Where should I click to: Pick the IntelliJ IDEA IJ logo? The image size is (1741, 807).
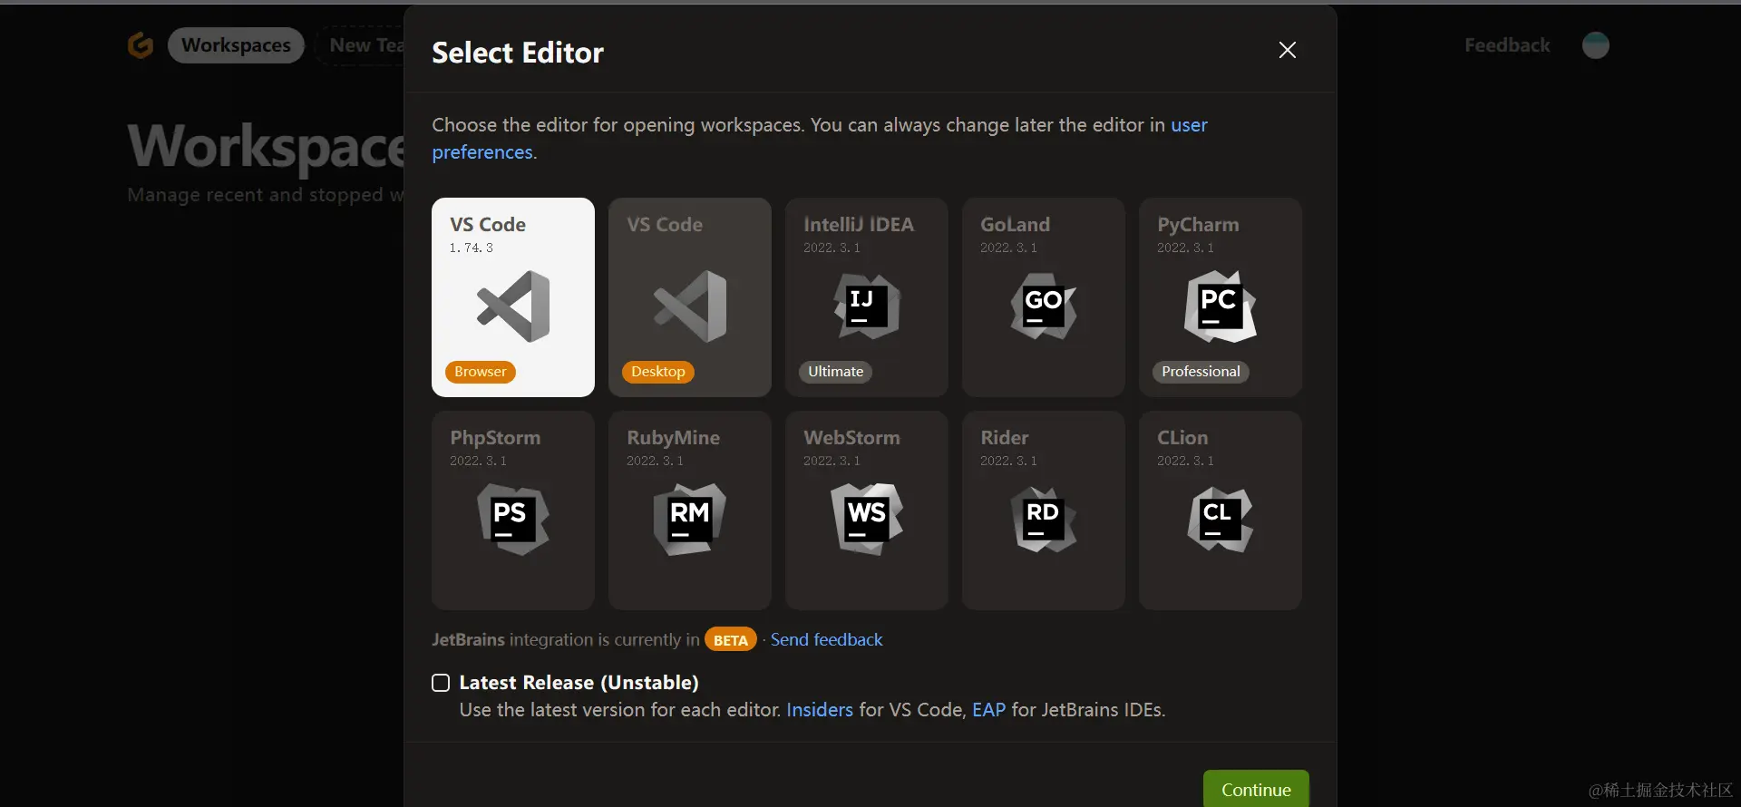867,306
